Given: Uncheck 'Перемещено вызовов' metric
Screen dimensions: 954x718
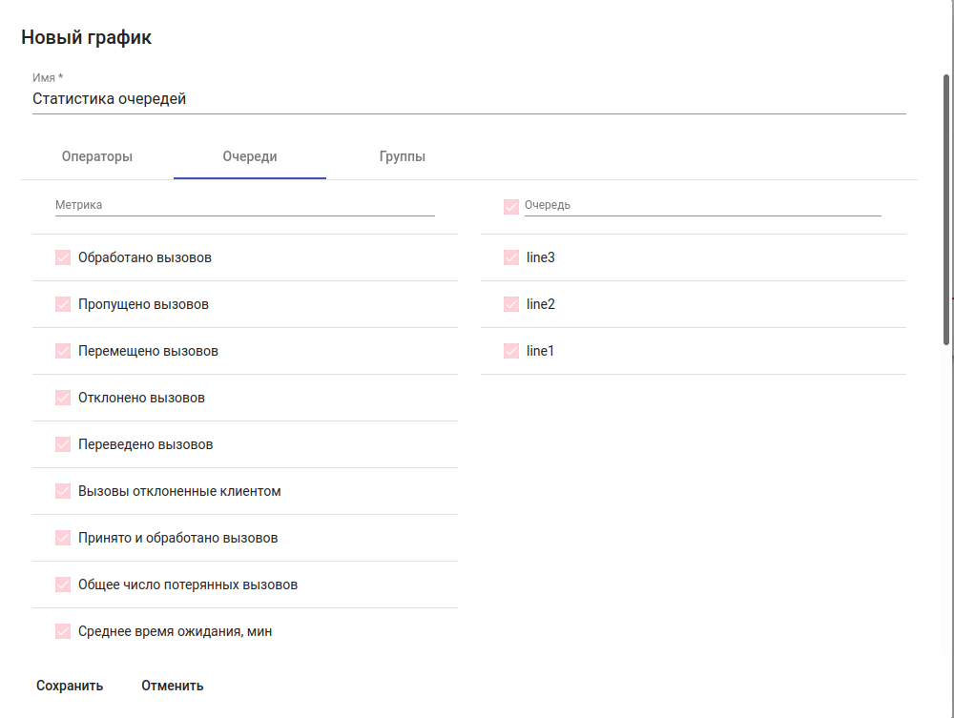Looking at the screenshot, I should tap(63, 351).
